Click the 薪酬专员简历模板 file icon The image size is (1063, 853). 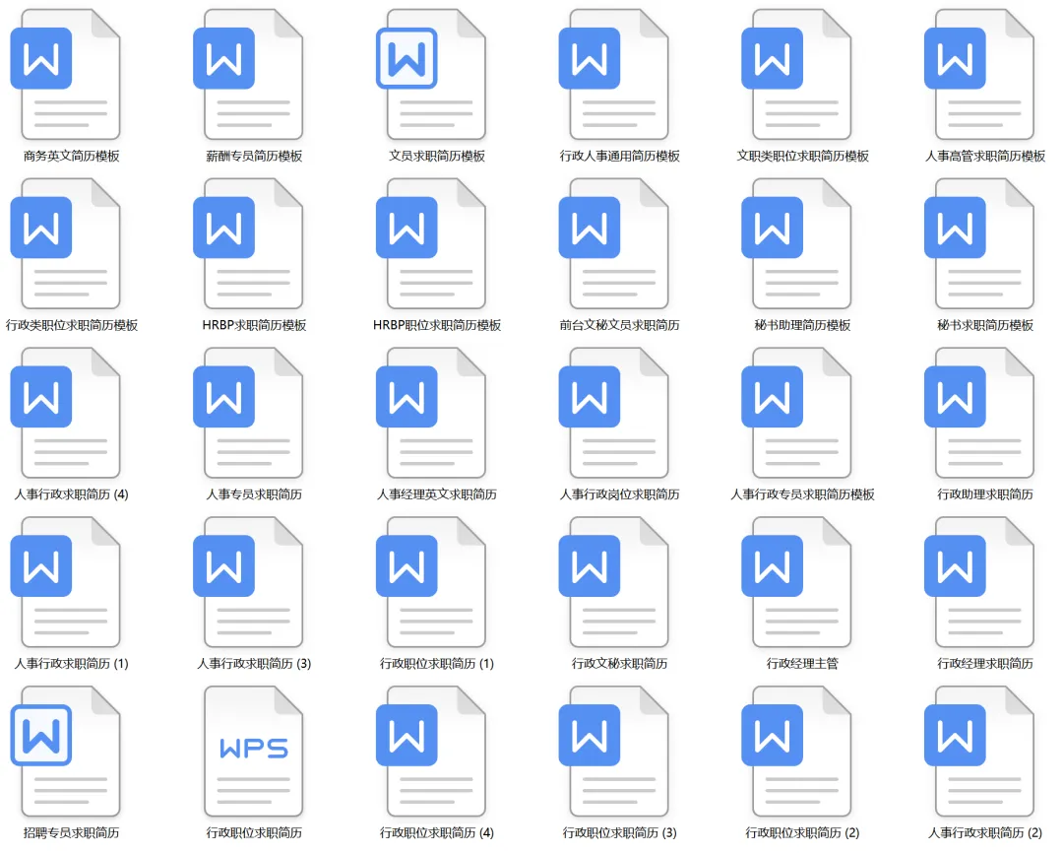click(x=248, y=75)
